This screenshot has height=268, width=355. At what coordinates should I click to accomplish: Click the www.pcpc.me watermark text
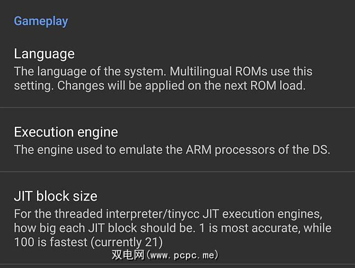click(x=182, y=255)
